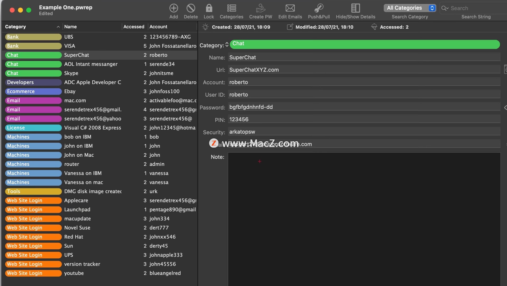Select the Novel Suse entry
The width and height of the screenshot is (507, 286).
pyautogui.click(x=100, y=228)
